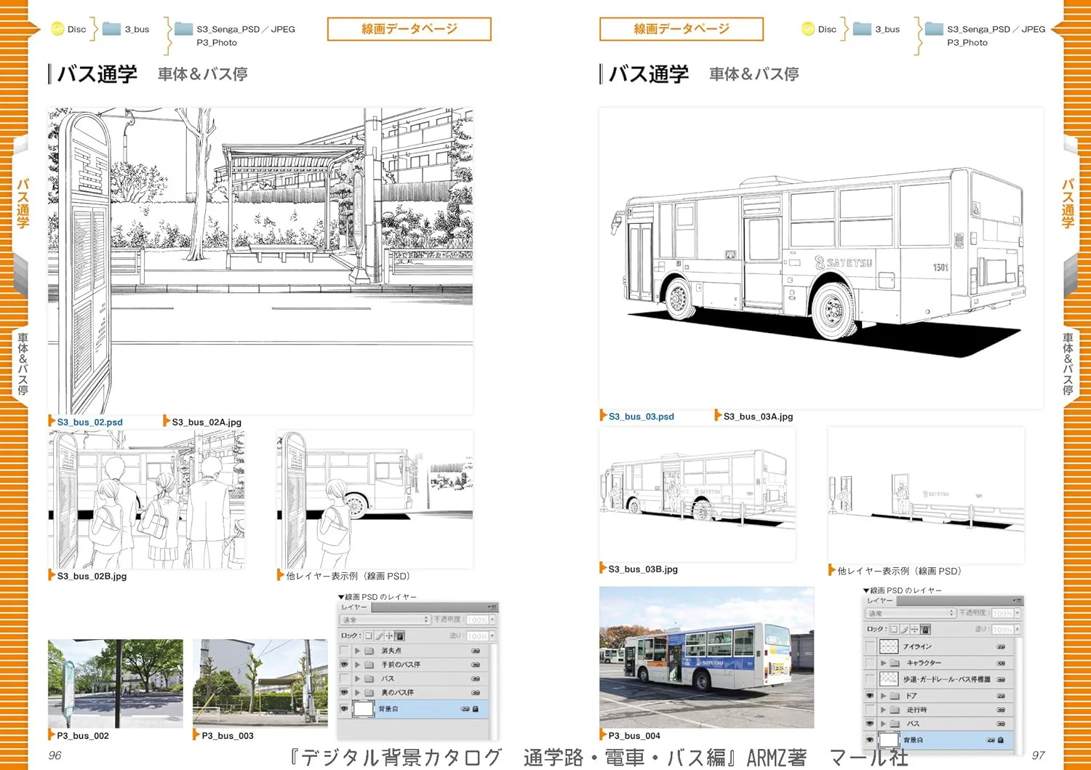Image resolution: width=1091 pixels, height=770 pixels.
Task: Open the 不透明度 opacity arrow, page 96 panel
Action: point(492,619)
